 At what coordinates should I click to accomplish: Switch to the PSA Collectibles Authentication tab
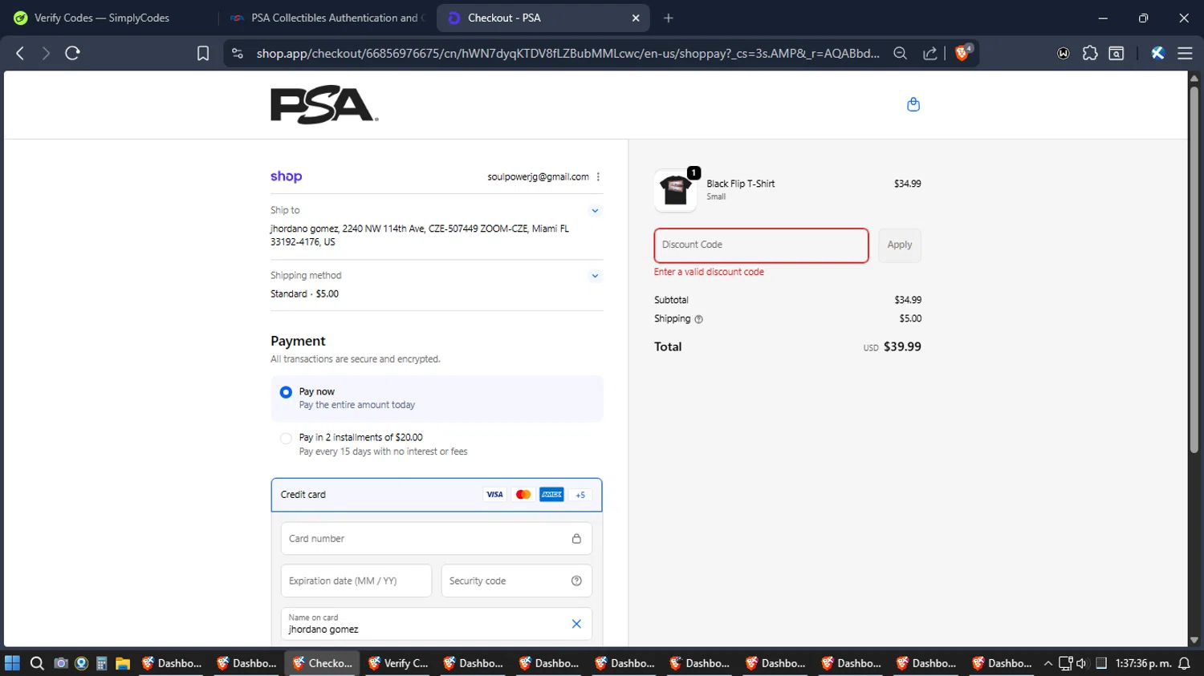[329, 18]
